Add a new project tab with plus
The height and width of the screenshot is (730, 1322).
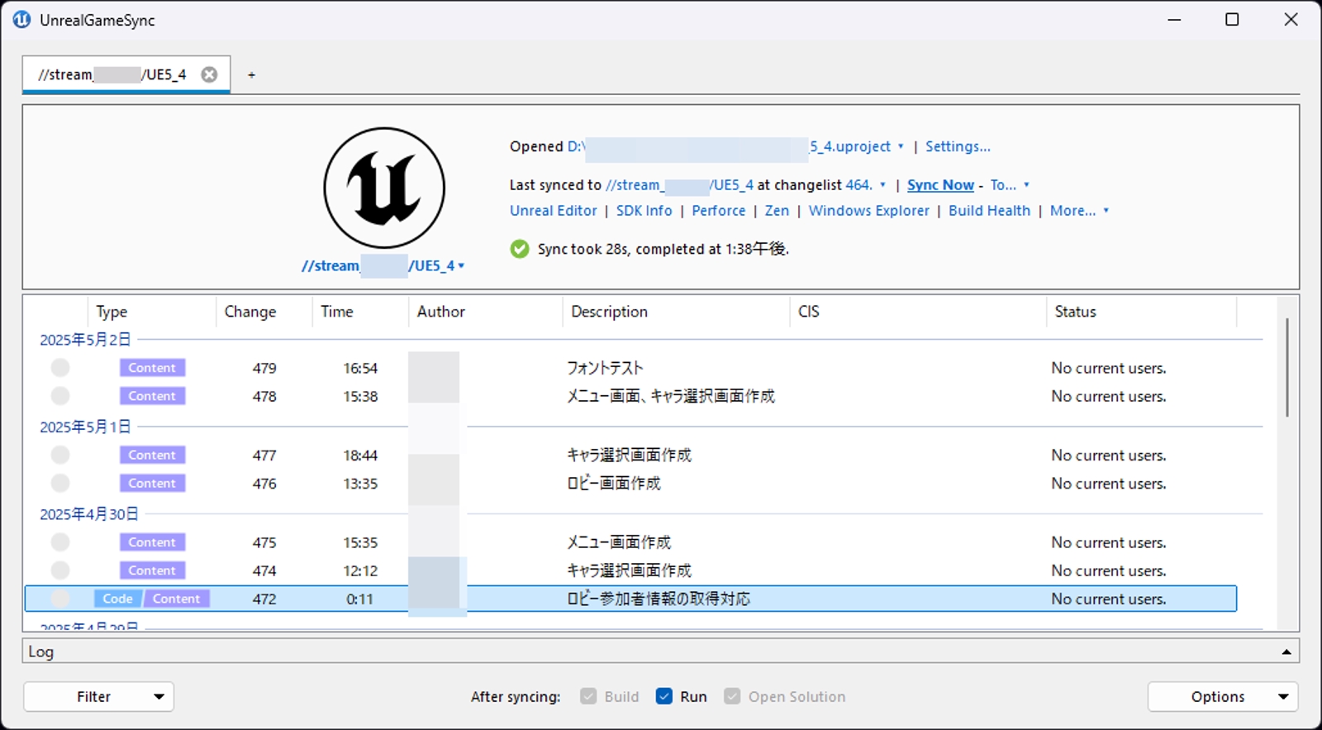coord(251,75)
